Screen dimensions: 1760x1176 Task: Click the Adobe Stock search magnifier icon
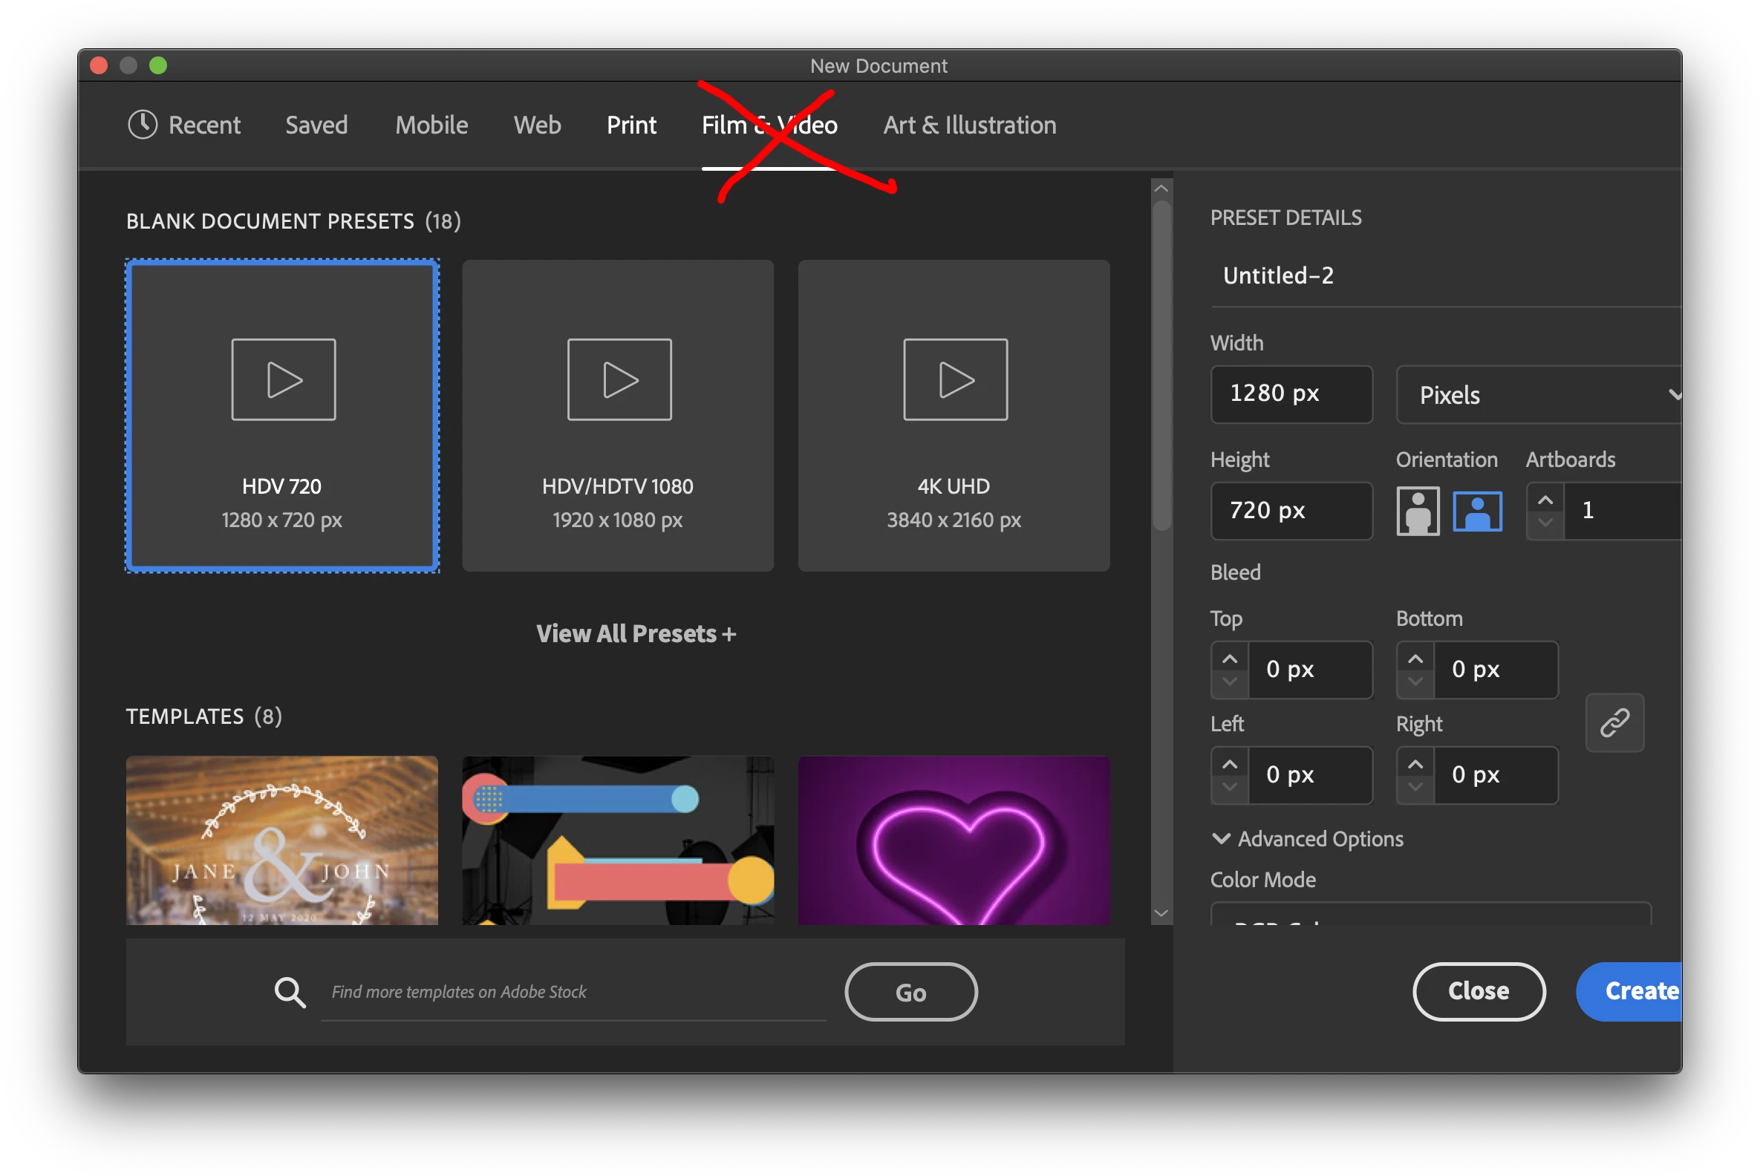(x=290, y=991)
